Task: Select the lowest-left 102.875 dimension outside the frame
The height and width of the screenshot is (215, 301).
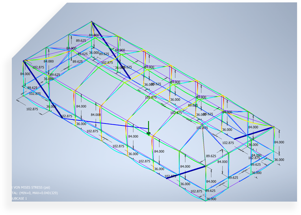Action: 33,109
